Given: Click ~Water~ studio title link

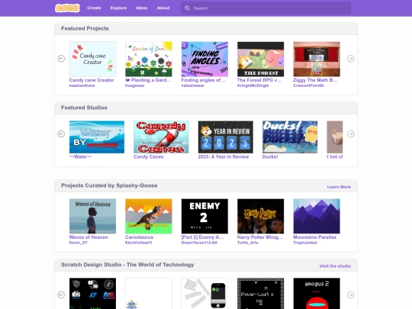Looking at the screenshot, I should tap(80, 157).
